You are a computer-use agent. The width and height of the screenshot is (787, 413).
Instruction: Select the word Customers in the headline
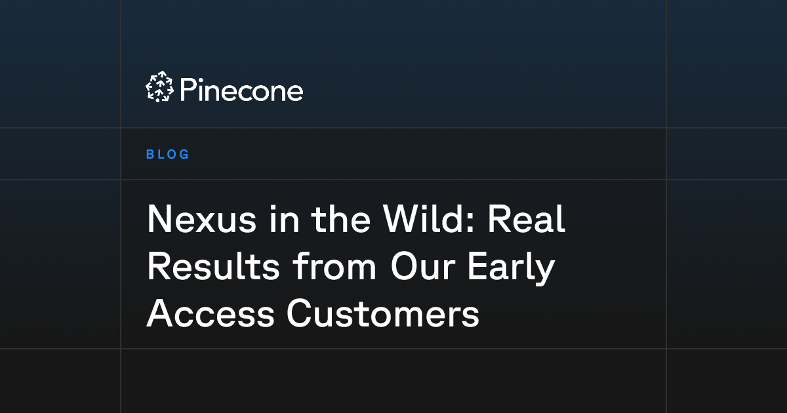click(x=383, y=315)
